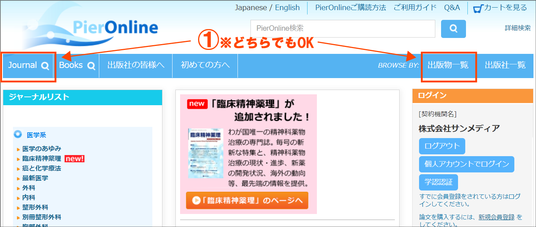Click the 学認認証 button
Viewport: 536px width, 227px height.
pyautogui.click(x=439, y=182)
